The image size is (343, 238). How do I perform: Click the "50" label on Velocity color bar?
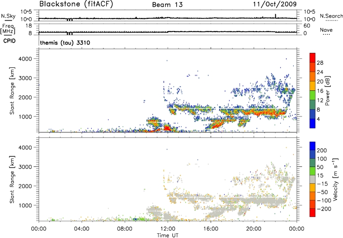pos(320,167)
